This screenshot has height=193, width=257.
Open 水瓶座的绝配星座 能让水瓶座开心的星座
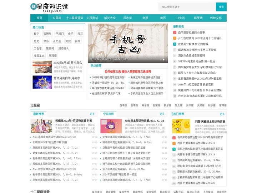200,177
